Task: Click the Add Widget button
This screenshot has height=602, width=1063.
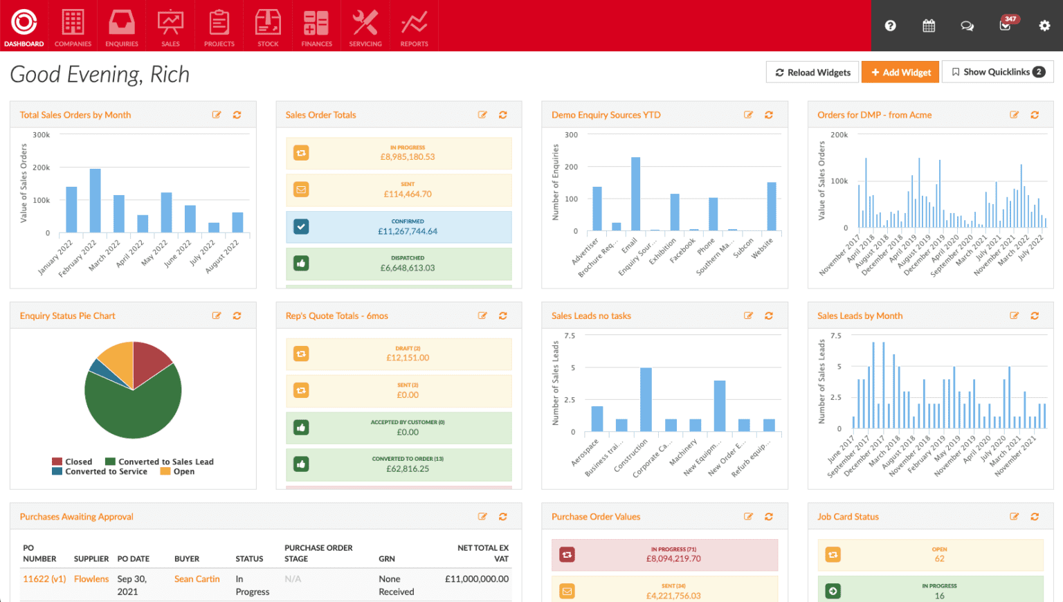Action: 900,71
